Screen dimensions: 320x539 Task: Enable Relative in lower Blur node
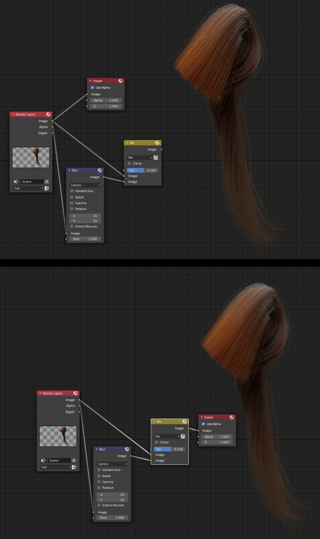[99, 488]
